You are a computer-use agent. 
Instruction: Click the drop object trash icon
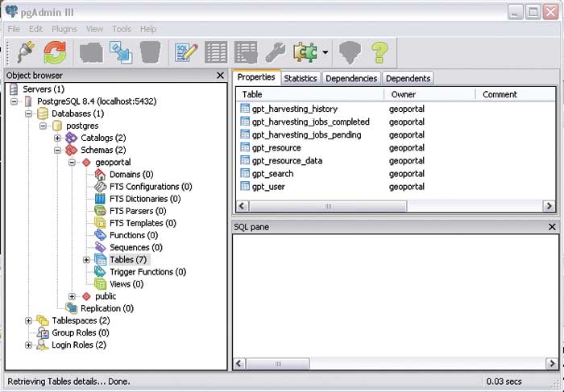pos(150,52)
